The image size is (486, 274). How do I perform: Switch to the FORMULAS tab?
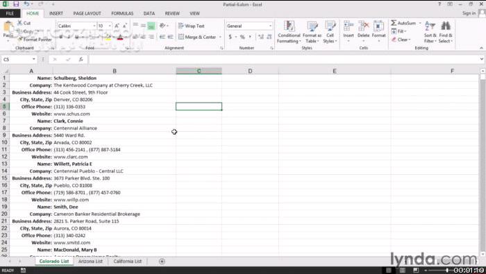click(x=122, y=13)
